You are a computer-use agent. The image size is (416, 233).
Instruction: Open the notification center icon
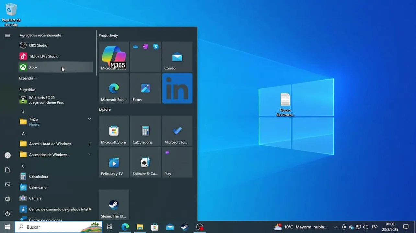click(406, 227)
